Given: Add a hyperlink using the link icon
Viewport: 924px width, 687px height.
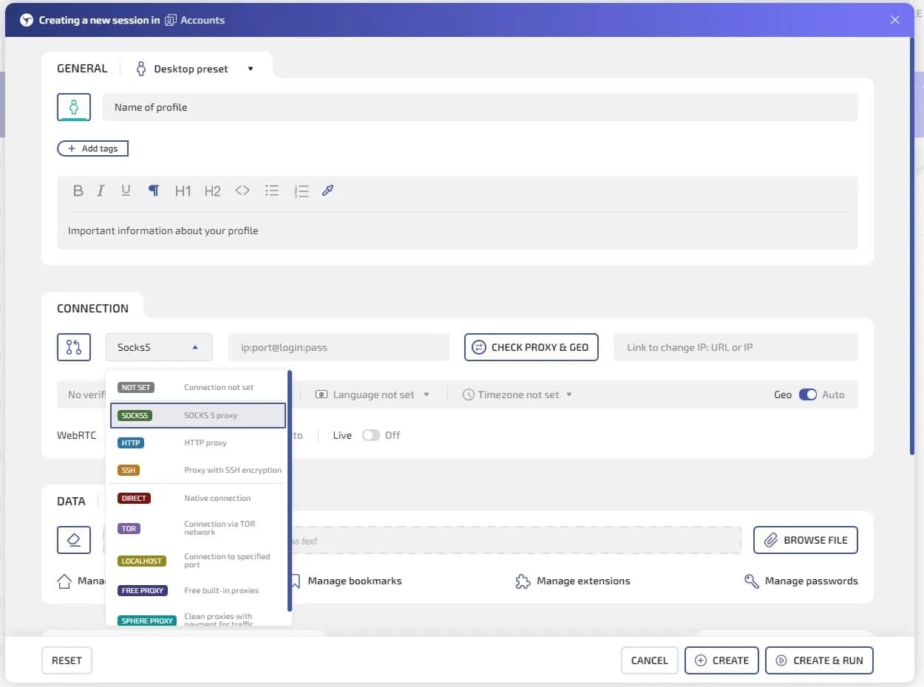Looking at the screenshot, I should point(328,191).
